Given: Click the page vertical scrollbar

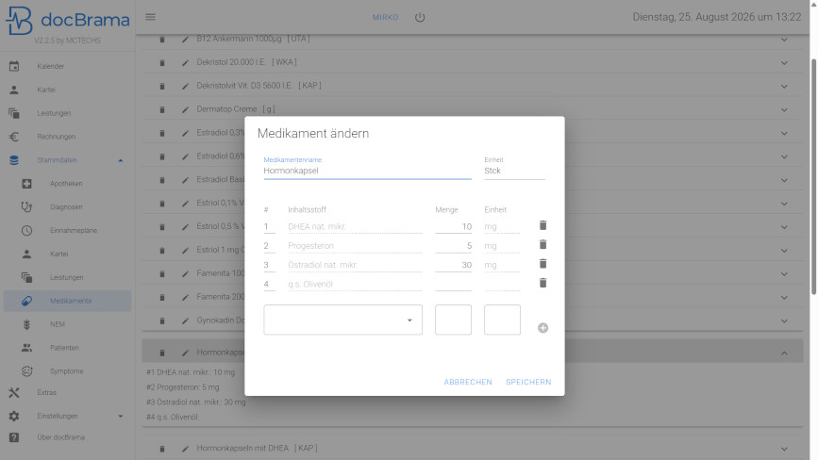Looking at the screenshot, I should point(813,177).
